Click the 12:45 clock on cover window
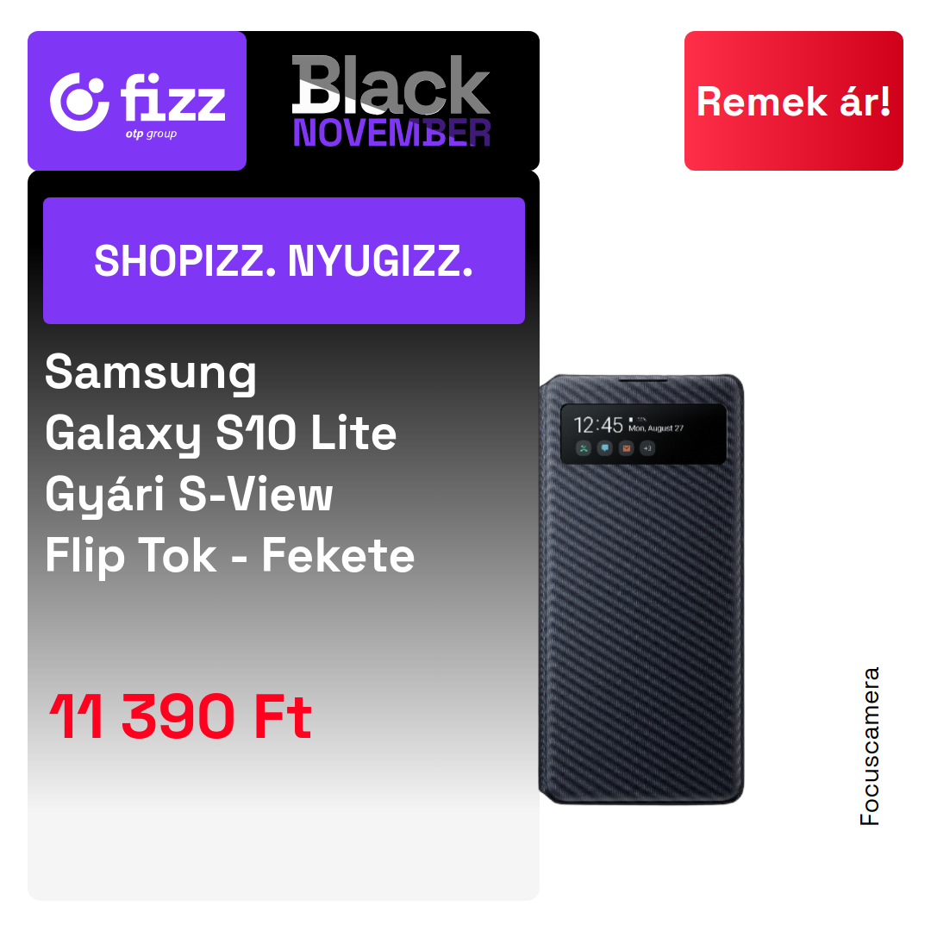 point(598,425)
